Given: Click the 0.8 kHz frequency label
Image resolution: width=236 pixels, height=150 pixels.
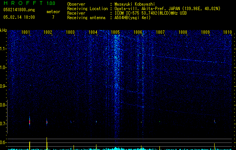Looking at the screenshot, I should [3, 105].
